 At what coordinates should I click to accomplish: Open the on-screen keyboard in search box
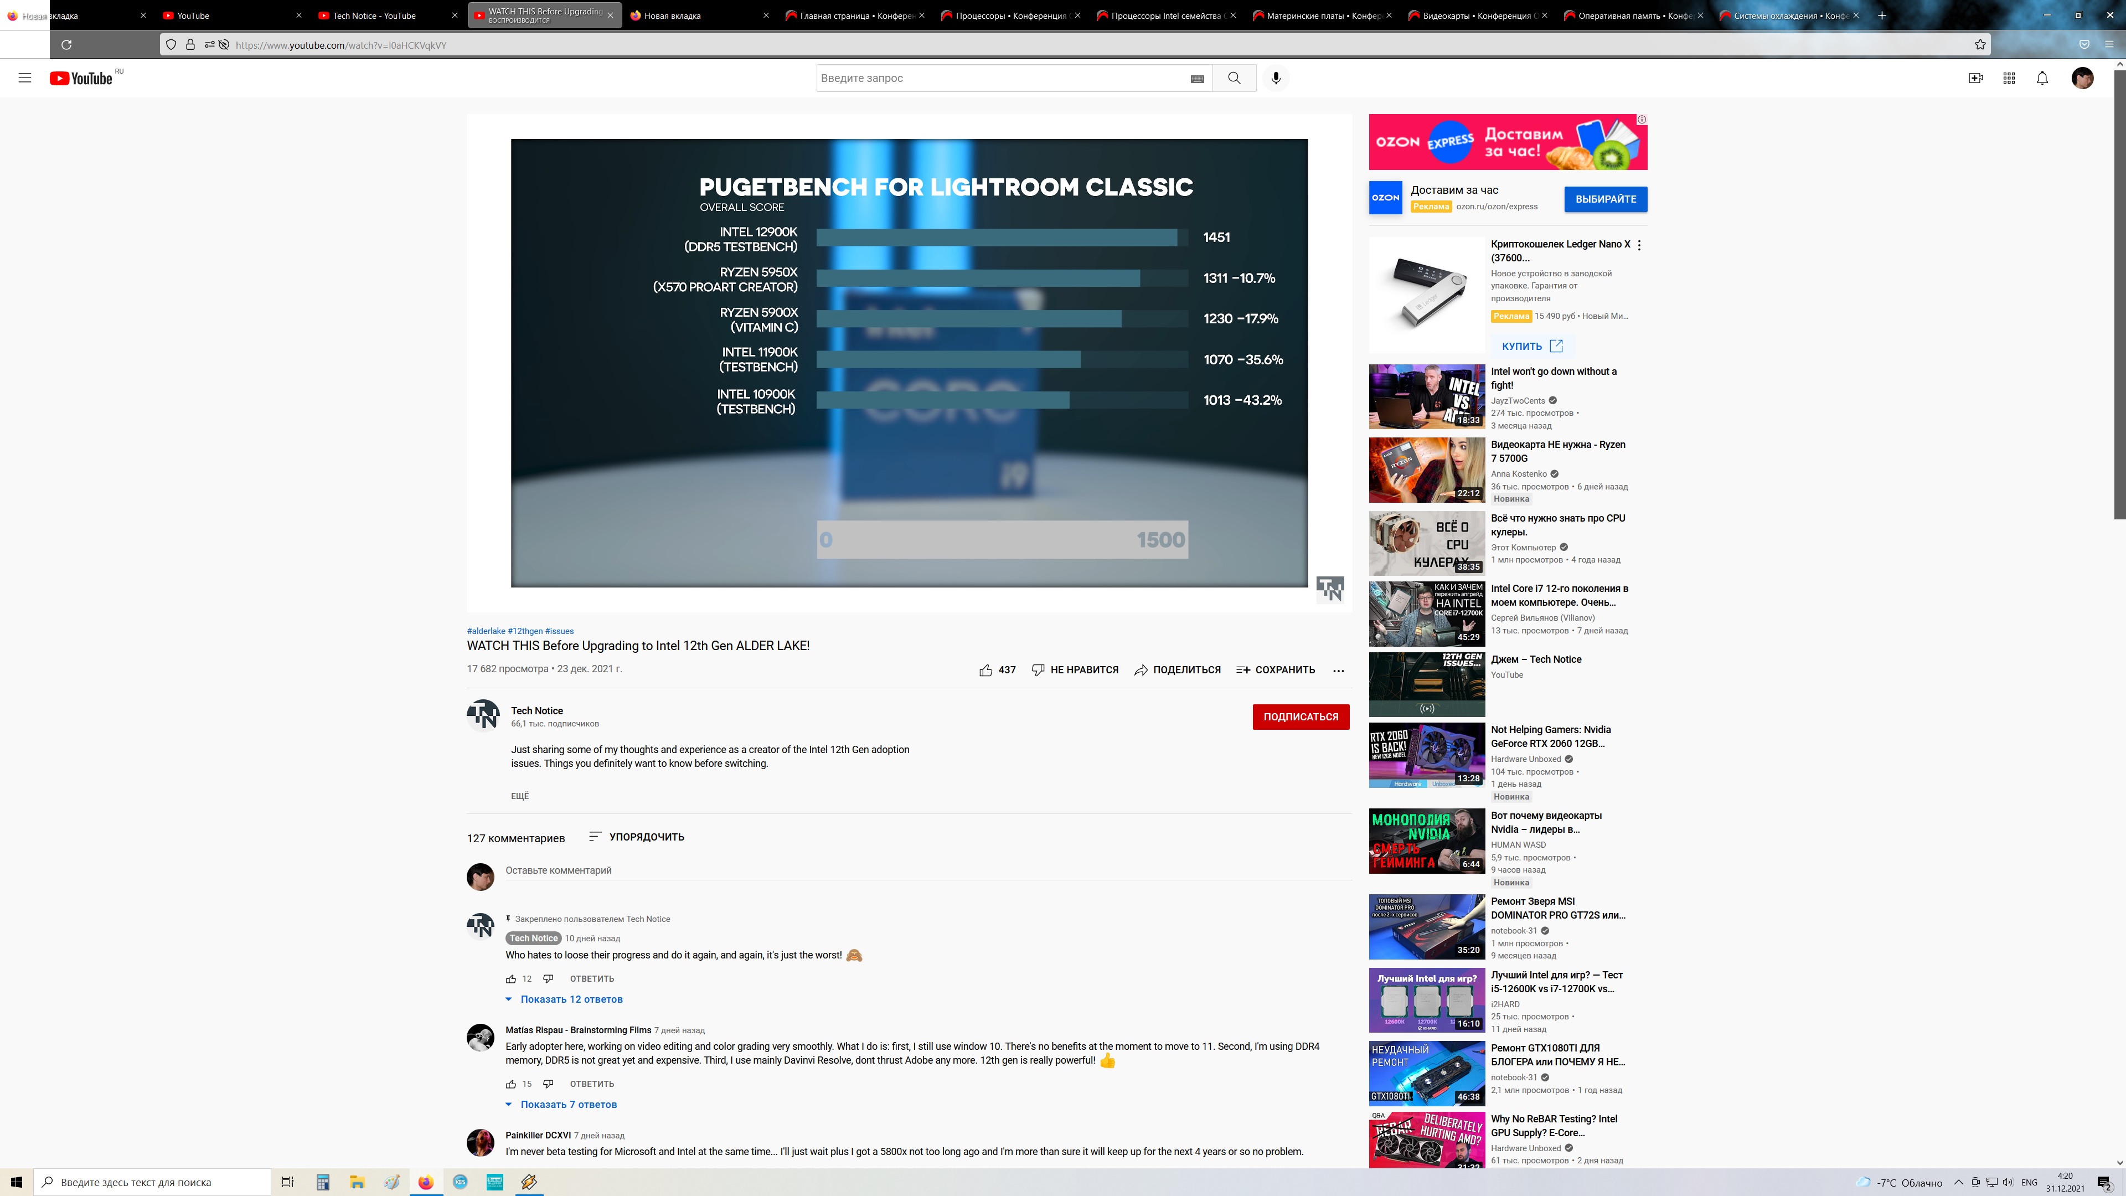pos(1198,79)
